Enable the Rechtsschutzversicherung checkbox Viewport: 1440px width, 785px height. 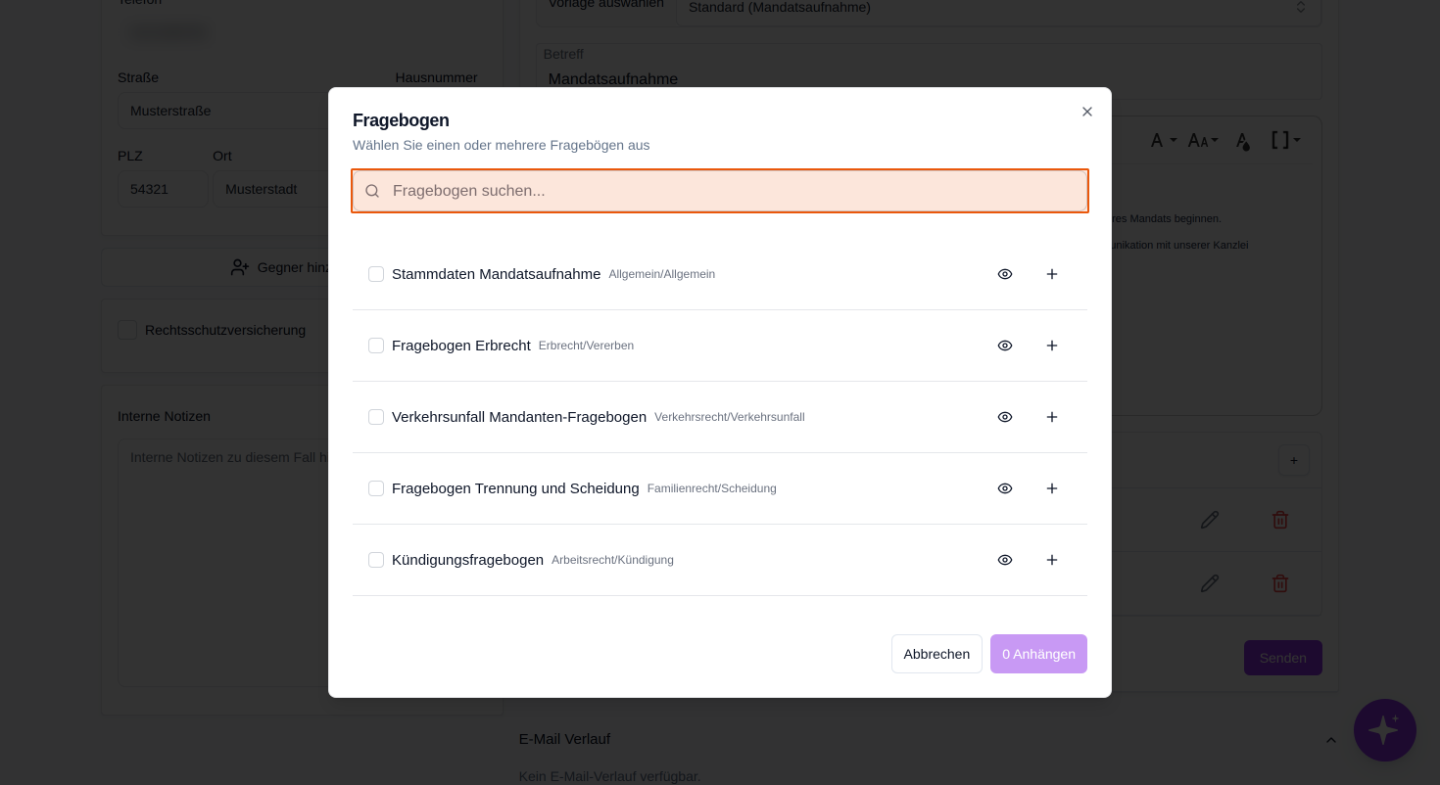(x=127, y=330)
